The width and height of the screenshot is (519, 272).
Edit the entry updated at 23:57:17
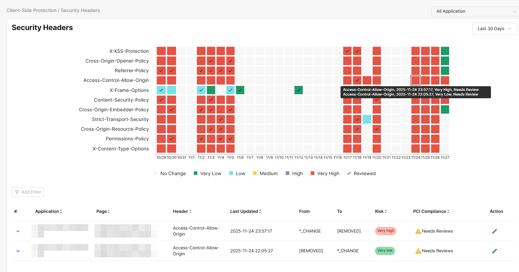click(494, 231)
